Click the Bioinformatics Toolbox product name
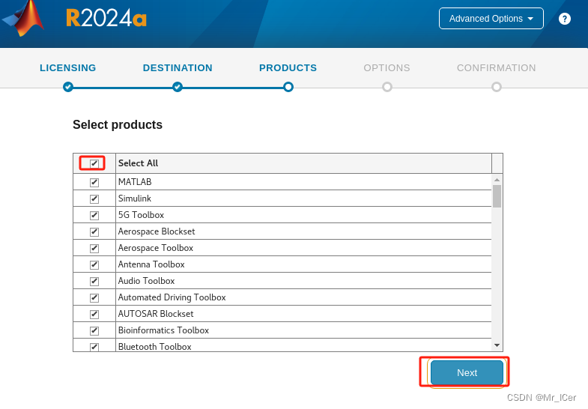This screenshot has width=588, height=409. pos(163,330)
